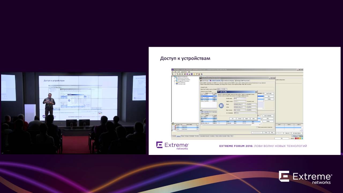This screenshot has width=343, height=193.
Task: Switch to the Traps bottom tab
Action: click(x=183, y=136)
